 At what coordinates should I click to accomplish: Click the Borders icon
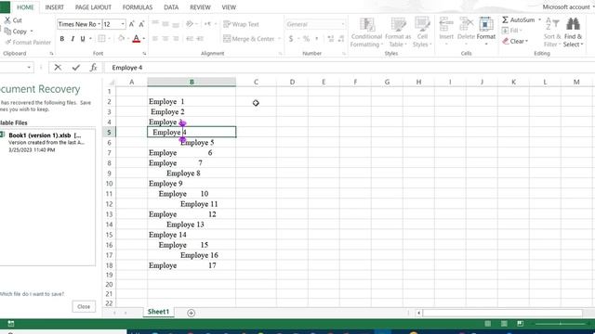101,39
